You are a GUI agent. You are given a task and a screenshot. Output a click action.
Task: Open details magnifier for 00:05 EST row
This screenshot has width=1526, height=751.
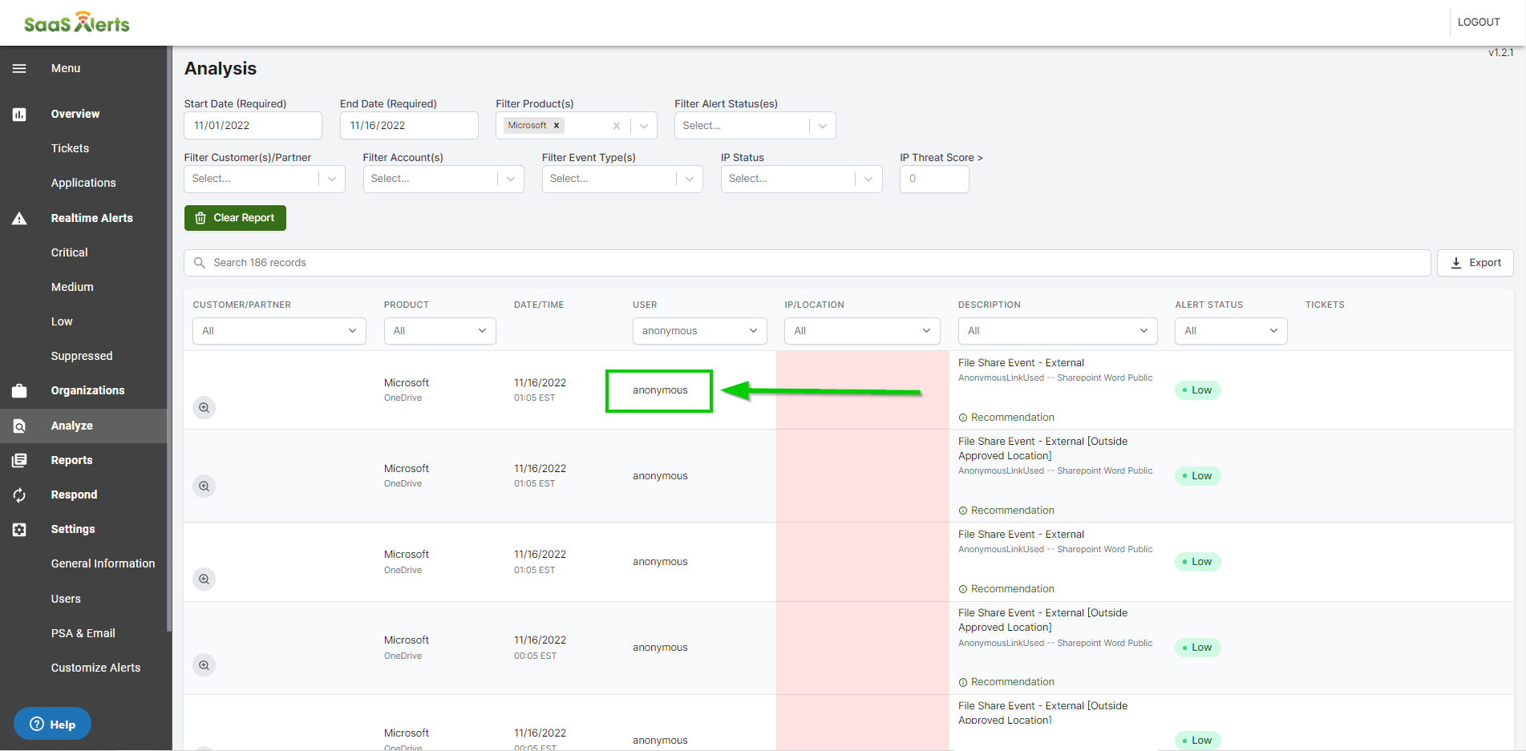click(204, 665)
